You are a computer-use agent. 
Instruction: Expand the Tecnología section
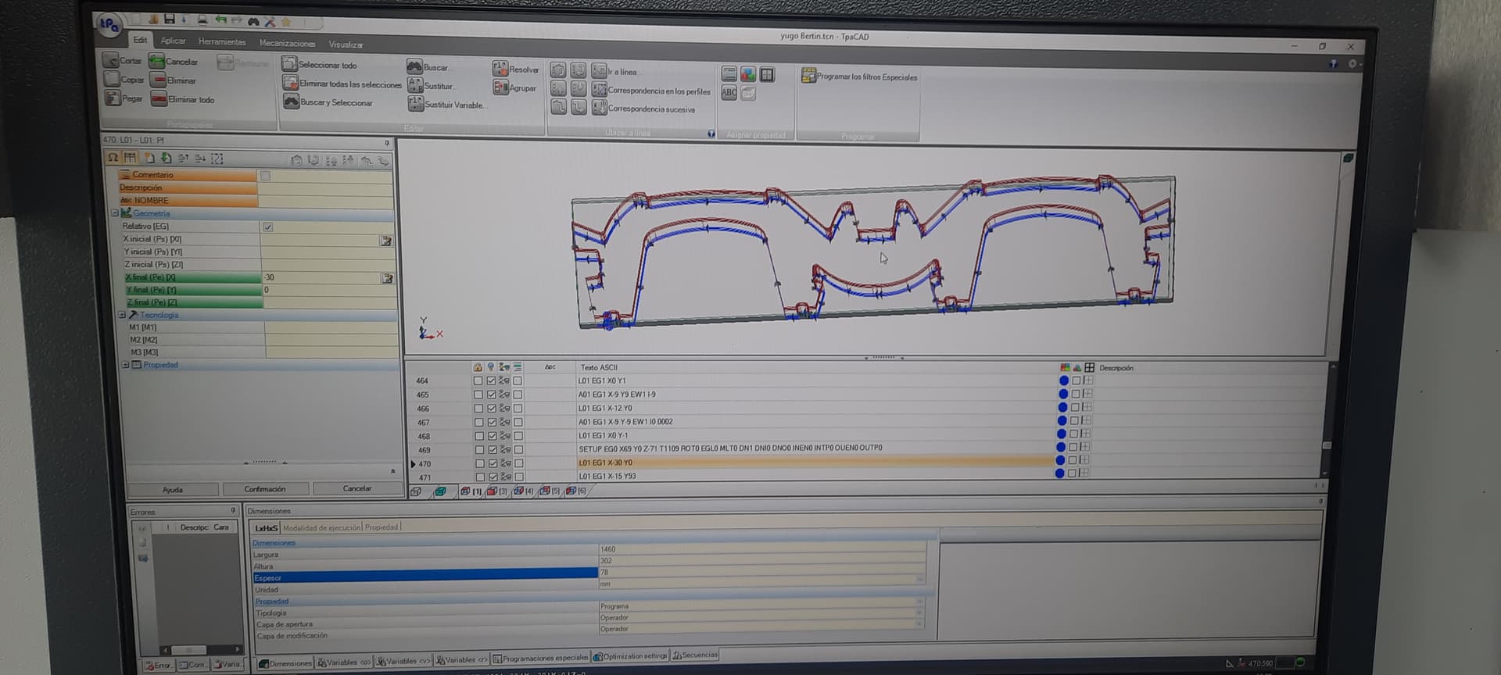click(x=122, y=315)
